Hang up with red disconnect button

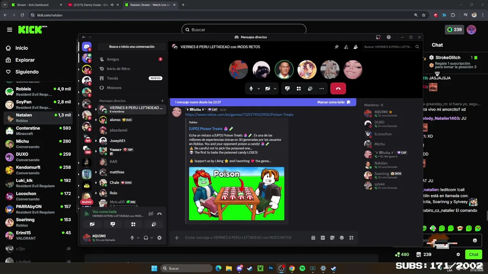click(338, 88)
